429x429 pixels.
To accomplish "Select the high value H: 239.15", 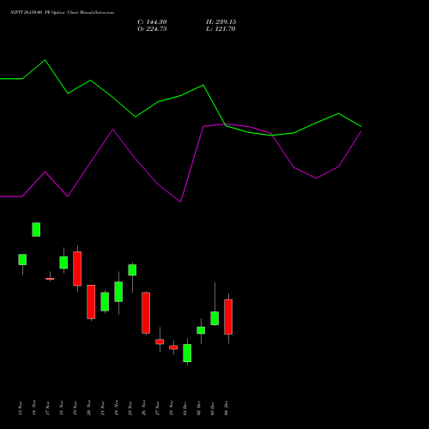I will pos(221,22).
